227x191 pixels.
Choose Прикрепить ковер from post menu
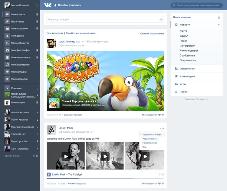pyautogui.click(x=152, y=134)
